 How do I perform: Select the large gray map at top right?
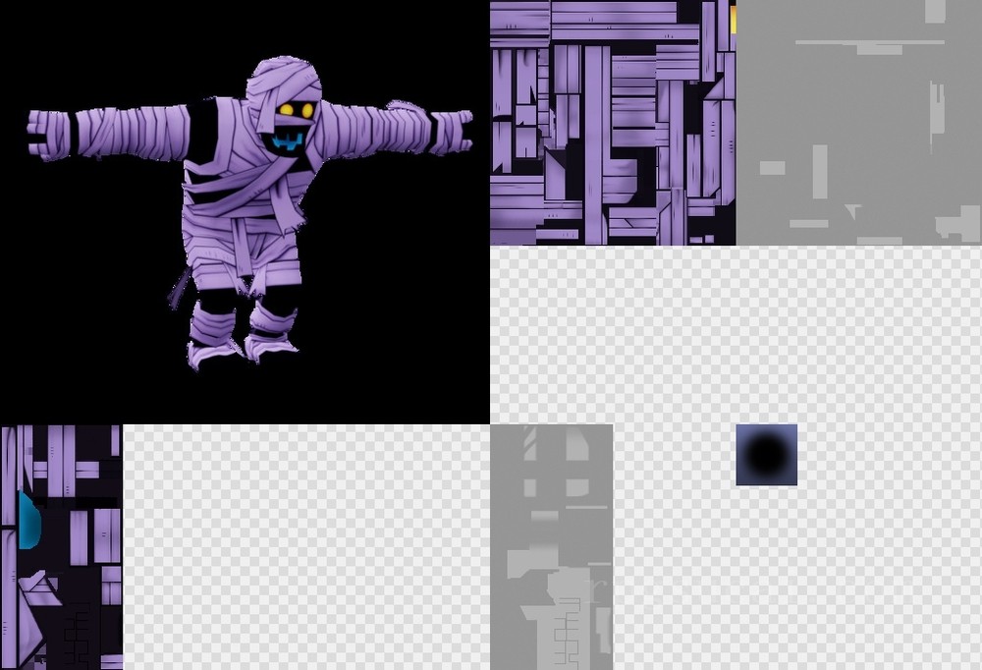click(858, 122)
